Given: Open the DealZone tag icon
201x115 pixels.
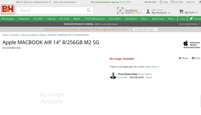Looking at the screenshot, I should (120, 11).
